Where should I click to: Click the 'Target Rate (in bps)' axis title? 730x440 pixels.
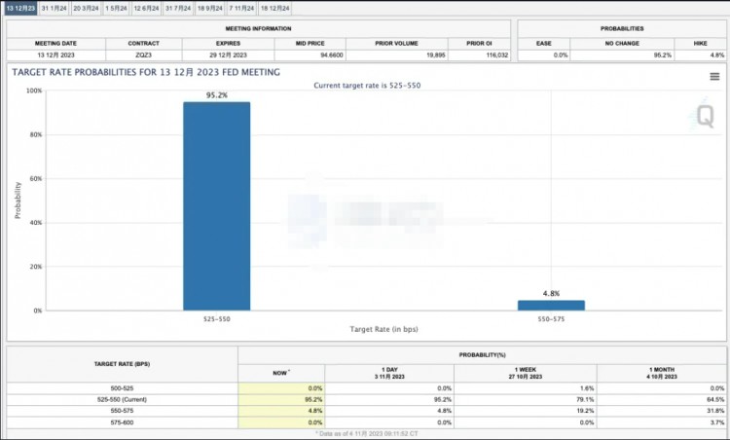coord(383,329)
